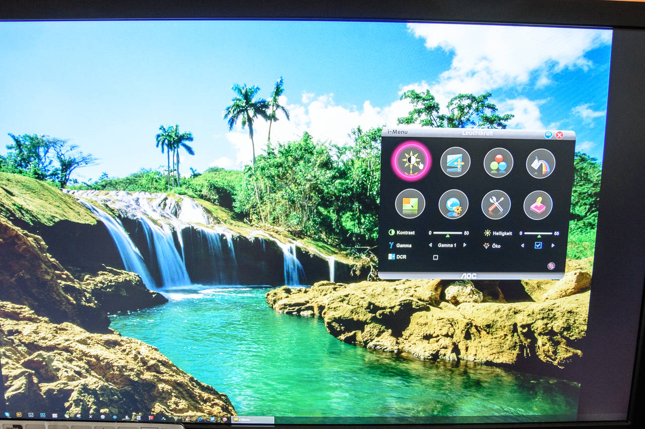This screenshot has width=645, height=429.
Task: Open the Leuchtkraft luminance settings icon
Action: click(x=411, y=161)
